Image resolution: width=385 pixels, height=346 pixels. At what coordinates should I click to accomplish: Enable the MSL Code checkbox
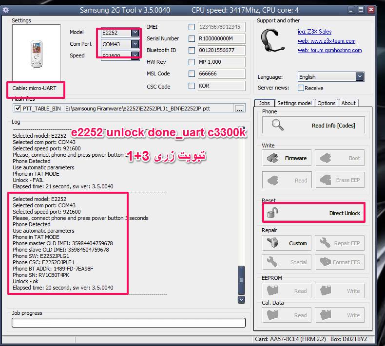[x=192, y=73]
